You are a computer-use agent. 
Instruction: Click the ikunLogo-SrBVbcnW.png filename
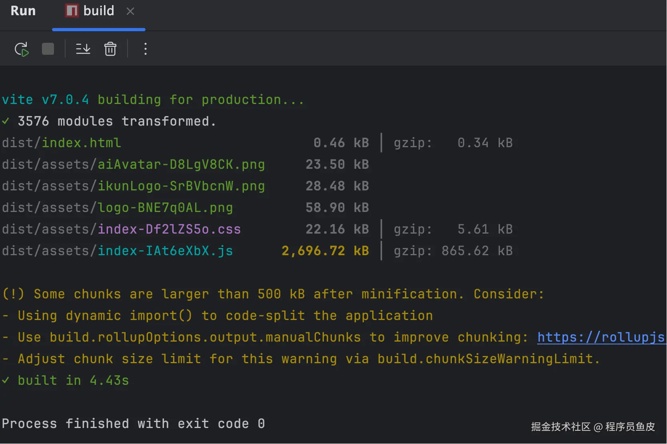click(181, 186)
